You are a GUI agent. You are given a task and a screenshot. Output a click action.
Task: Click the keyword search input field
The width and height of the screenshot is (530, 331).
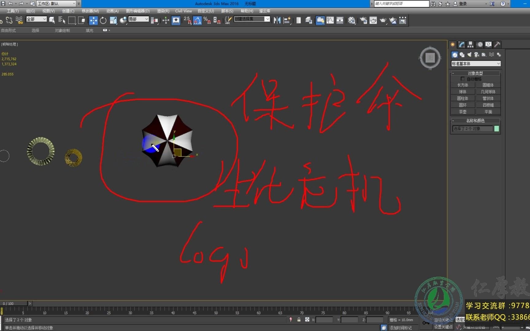pyautogui.click(x=401, y=4)
